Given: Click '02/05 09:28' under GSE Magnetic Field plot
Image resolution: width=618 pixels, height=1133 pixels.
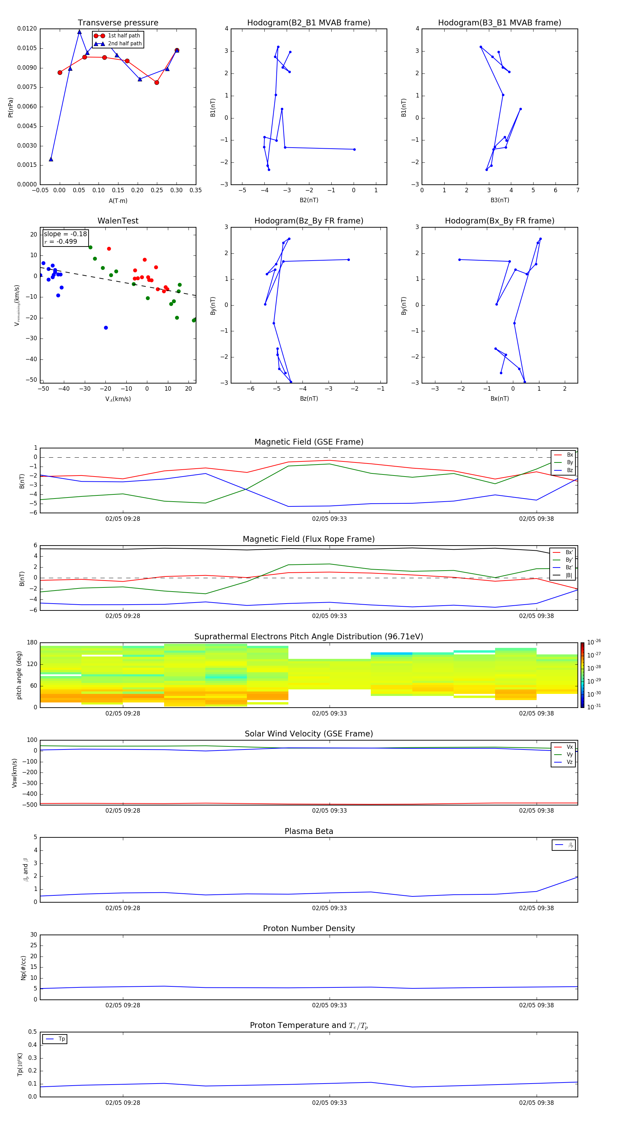Looking at the screenshot, I should (x=123, y=518).
